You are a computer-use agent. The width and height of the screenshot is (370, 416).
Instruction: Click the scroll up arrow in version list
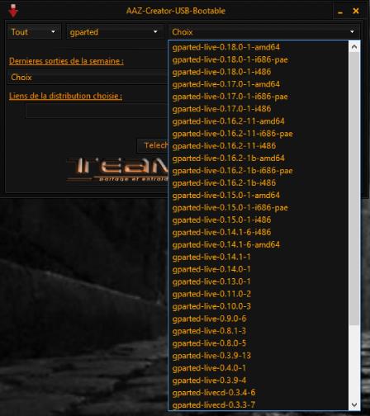click(354, 47)
